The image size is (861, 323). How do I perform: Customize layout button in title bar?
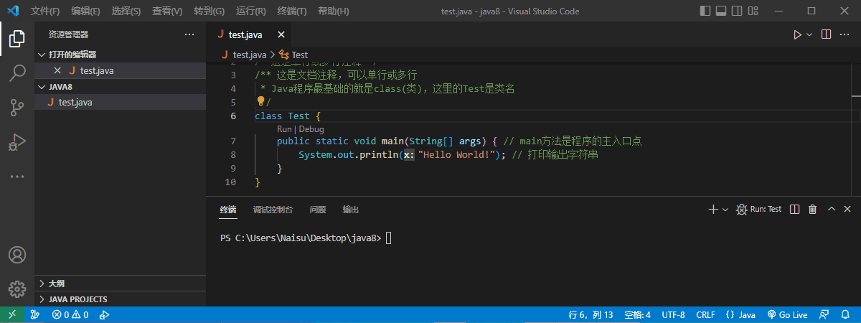(752, 11)
